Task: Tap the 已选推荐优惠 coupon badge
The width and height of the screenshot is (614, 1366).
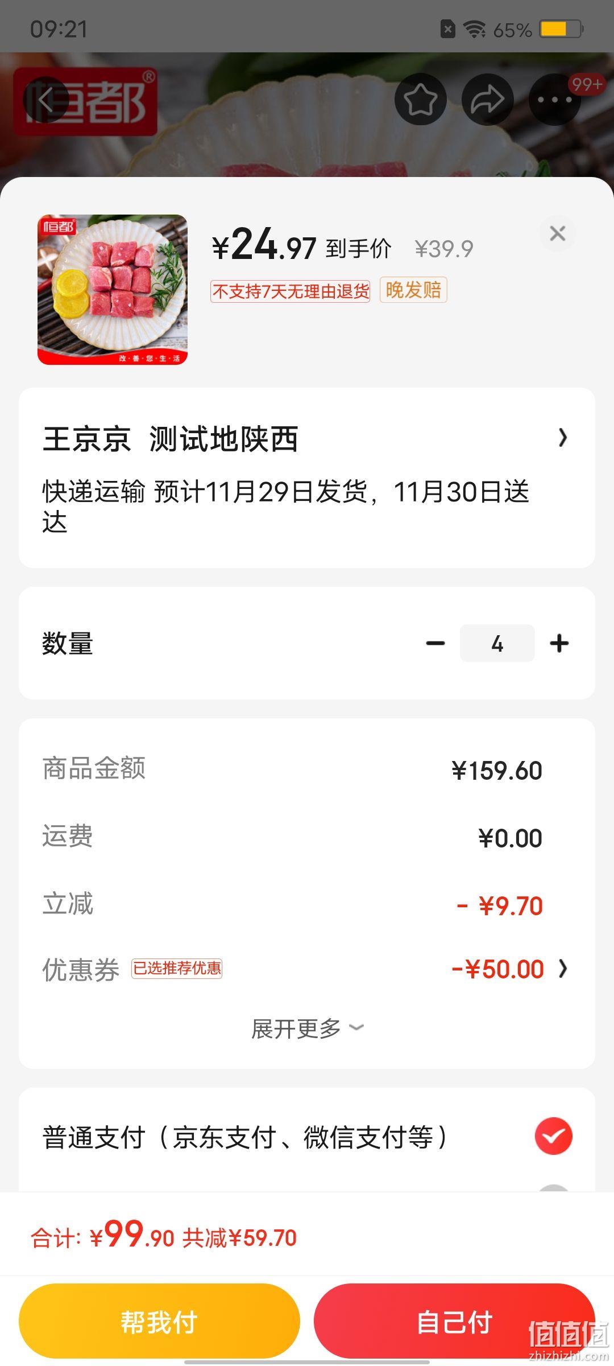Action: (177, 968)
